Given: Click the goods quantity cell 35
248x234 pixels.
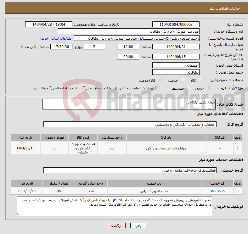Looking at the screenshot, I should pos(54,148).
